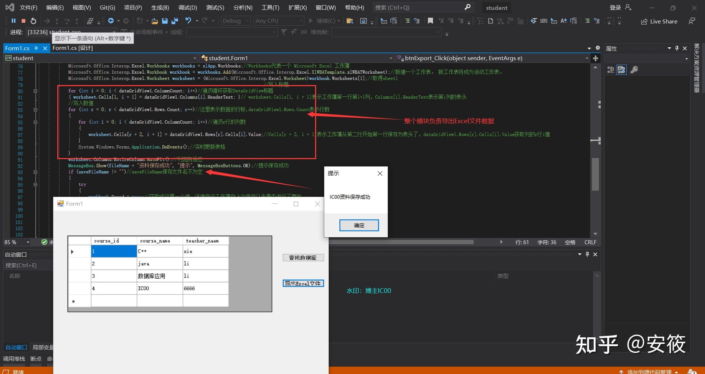Open the 调试(D) menu
This screenshot has width=705, height=374.
point(188,7)
